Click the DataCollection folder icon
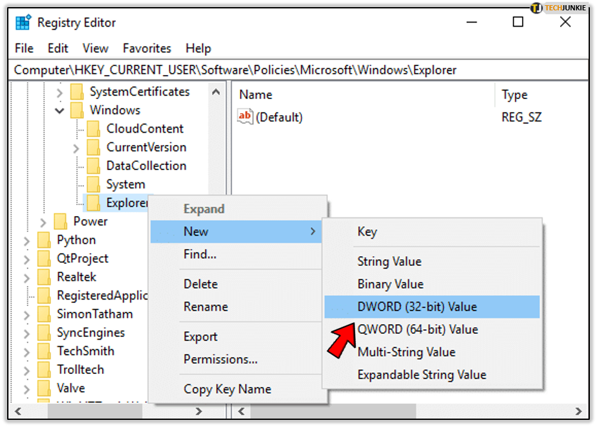This screenshot has width=597, height=427. coord(93,166)
